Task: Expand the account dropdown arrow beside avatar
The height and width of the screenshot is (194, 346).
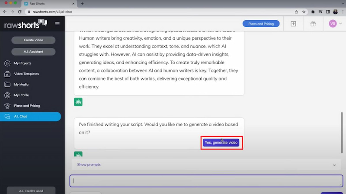Action: pyautogui.click(x=340, y=24)
